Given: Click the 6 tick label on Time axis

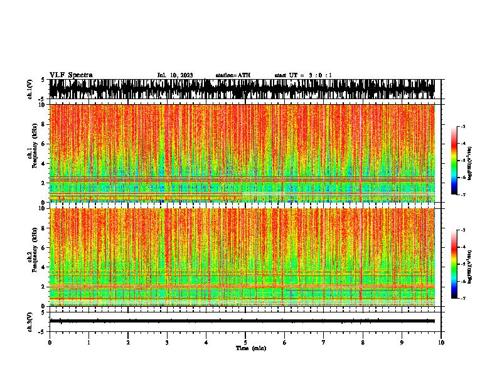Looking at the screenshot, I should 285,343.
